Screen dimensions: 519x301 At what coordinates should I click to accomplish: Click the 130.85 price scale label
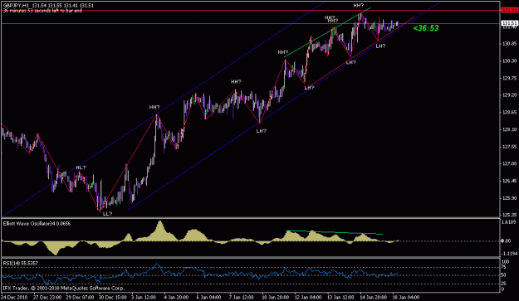coord(509,44)
